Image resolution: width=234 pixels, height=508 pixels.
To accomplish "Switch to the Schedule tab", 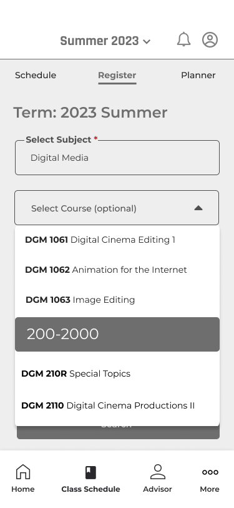I will (x=36, y=75).
